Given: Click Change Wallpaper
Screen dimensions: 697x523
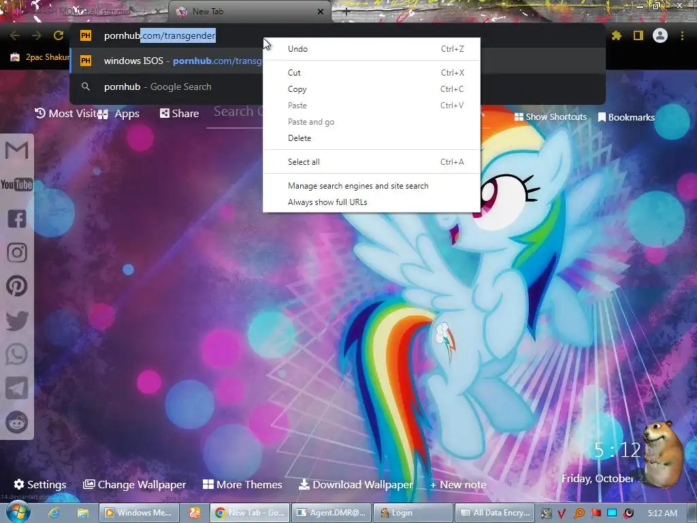Looking at the screenshot, I should click(x=134, y=484).
